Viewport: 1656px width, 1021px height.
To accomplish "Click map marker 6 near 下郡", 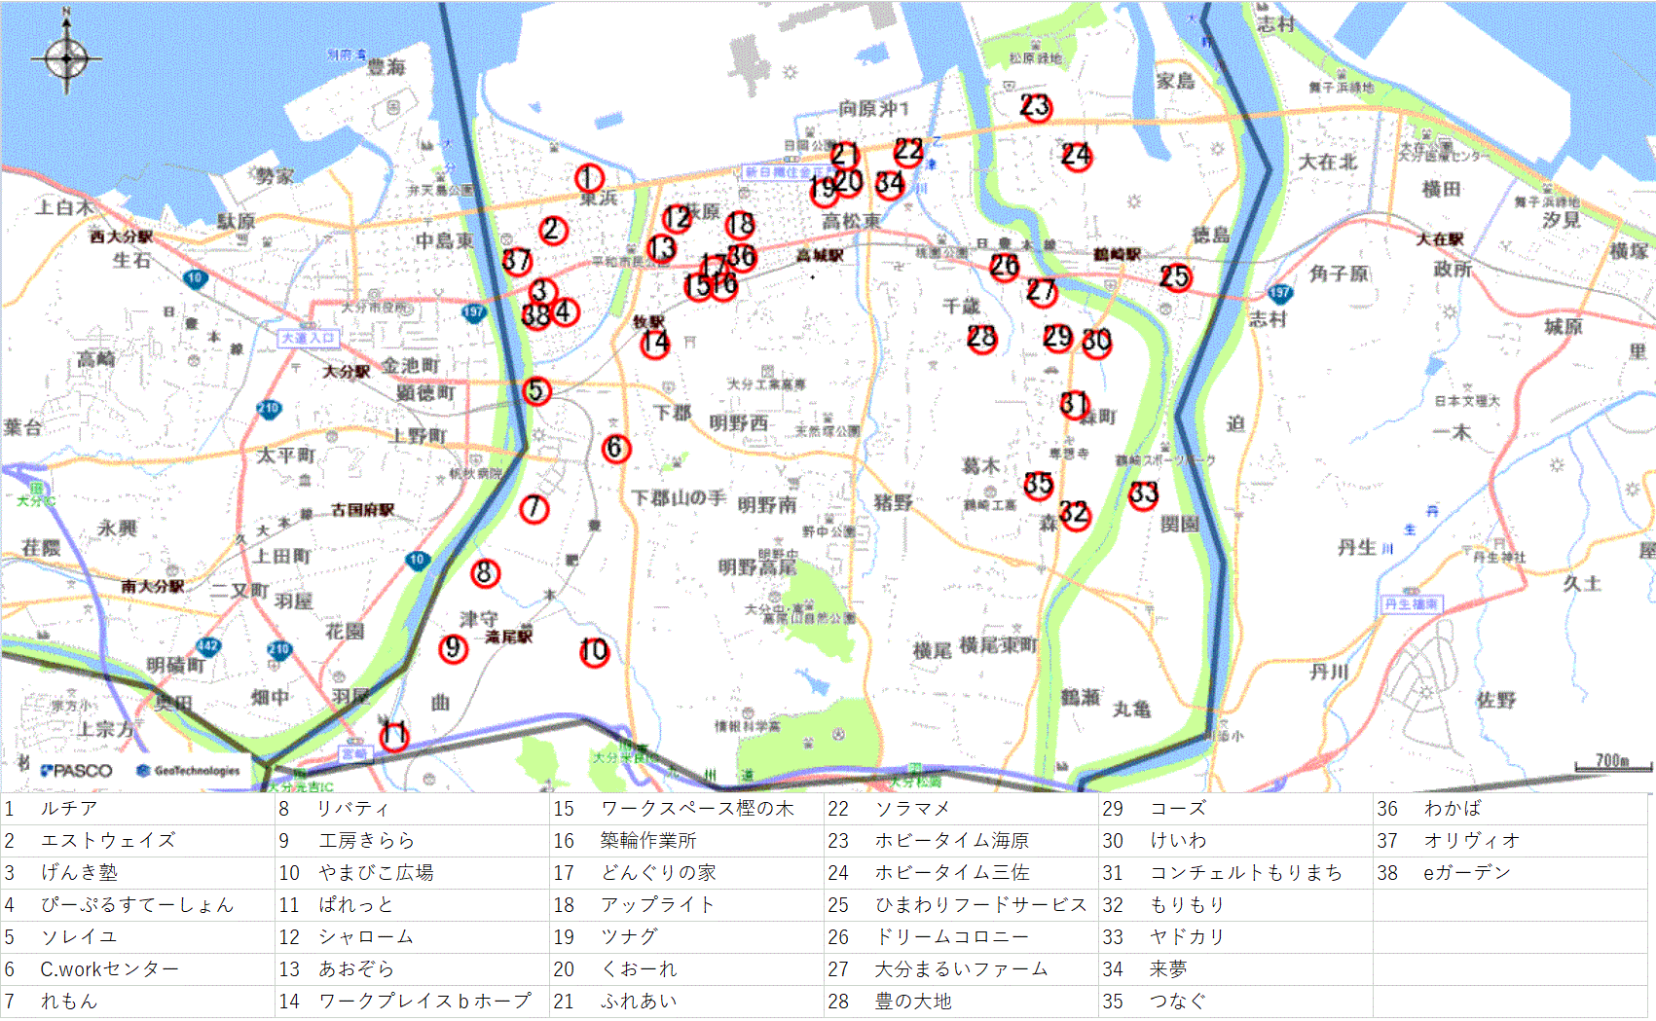I will pos(615,449).
